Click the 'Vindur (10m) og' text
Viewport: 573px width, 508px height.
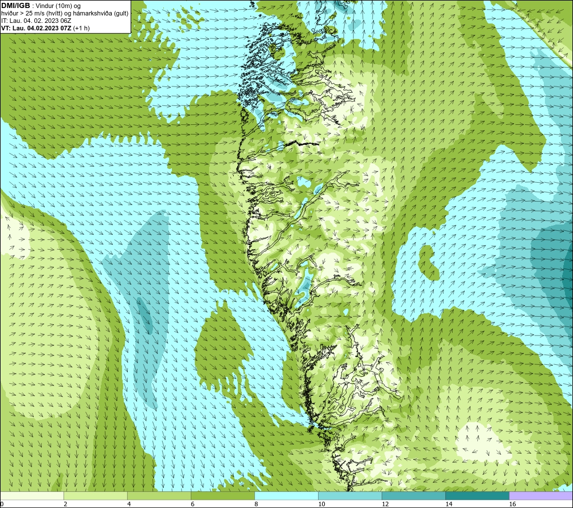tap(58, 6)
